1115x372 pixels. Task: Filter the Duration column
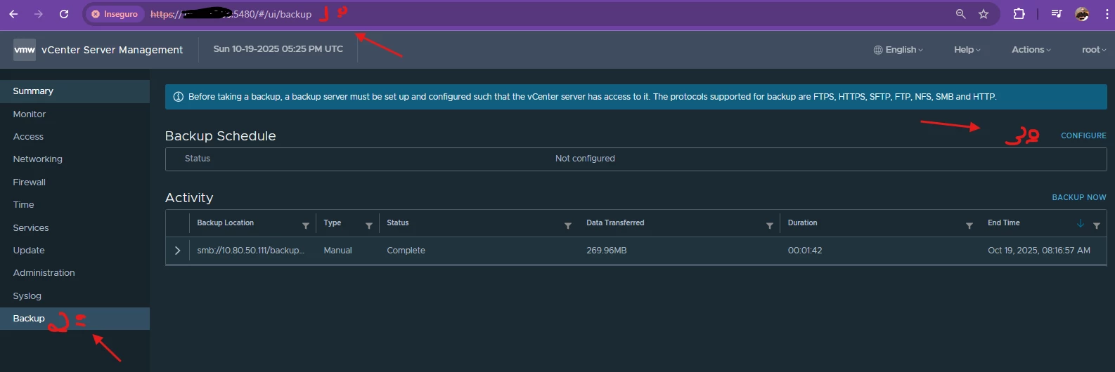pyautogui.click(x=969, y=225)
